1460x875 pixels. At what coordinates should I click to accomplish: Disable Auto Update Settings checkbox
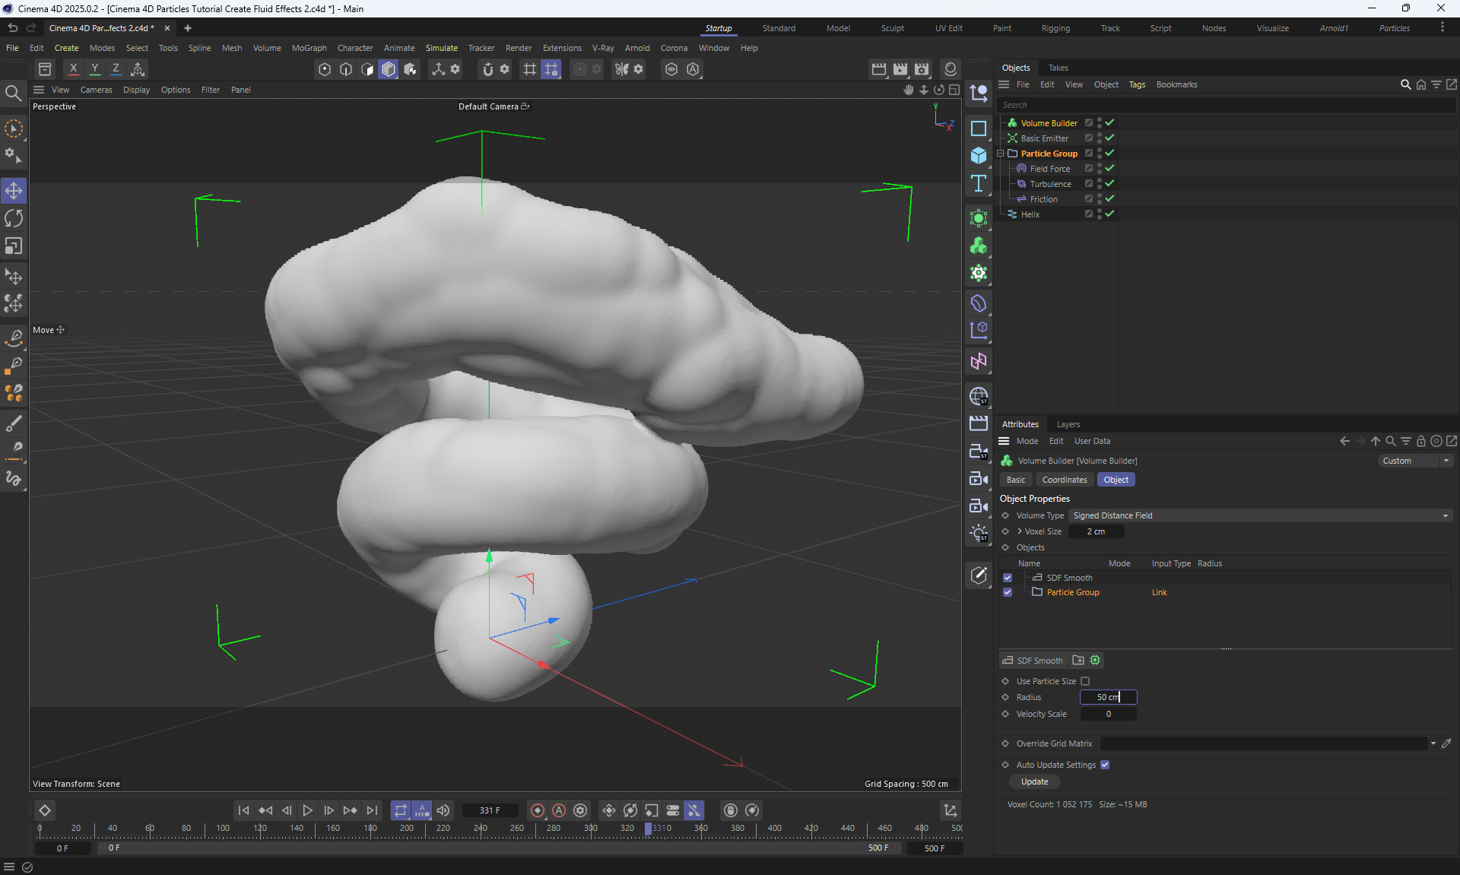point(1105,765)
